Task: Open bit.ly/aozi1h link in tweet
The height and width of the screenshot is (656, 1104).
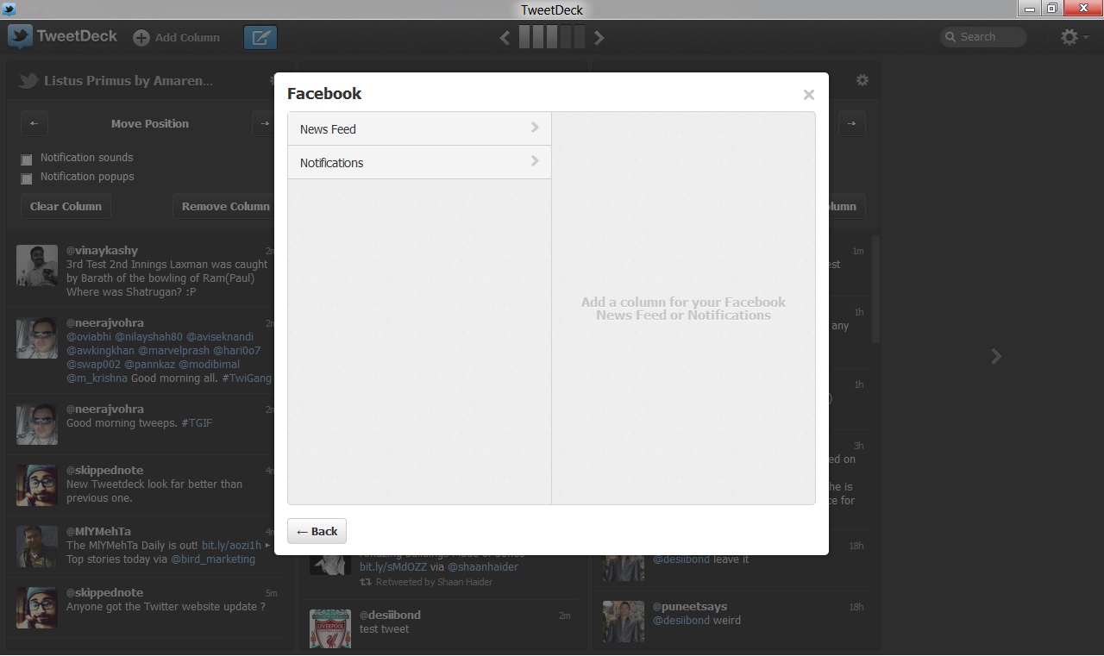Action: click(x=231, y=546)
